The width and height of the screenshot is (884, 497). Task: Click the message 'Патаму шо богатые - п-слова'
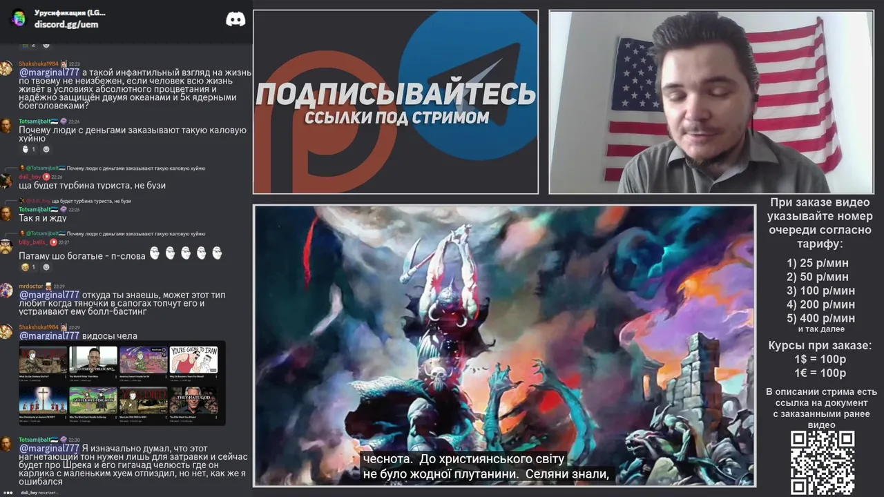(x=81, y=256)
